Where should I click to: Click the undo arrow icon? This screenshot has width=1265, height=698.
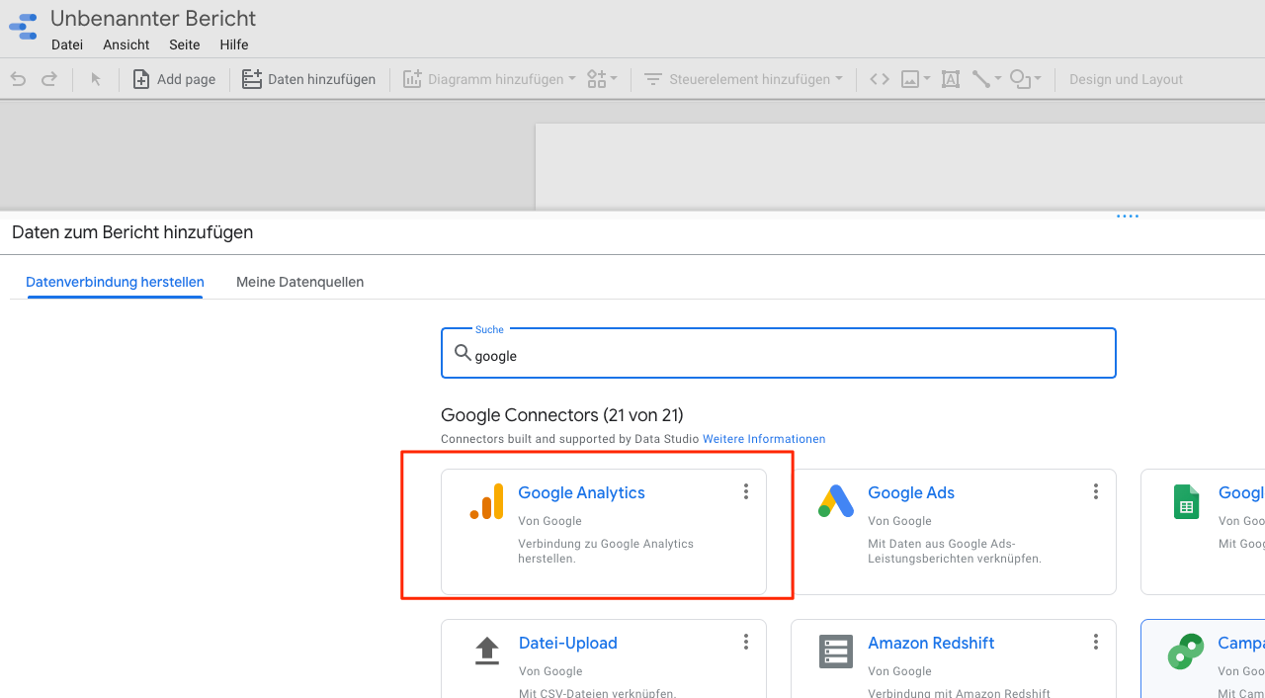tap(18, 79)
